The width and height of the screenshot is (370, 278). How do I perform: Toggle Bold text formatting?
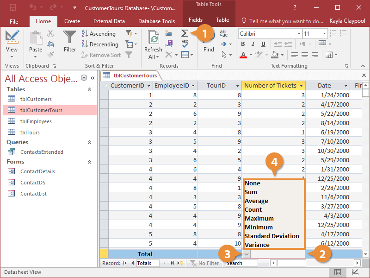point(243,44)
